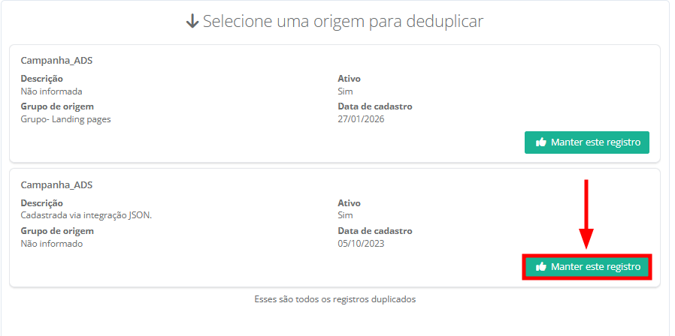Viewport: 675px width, 336px height.
Task: Click 'Ativo' label in the second card
Action: pos(350,203)
